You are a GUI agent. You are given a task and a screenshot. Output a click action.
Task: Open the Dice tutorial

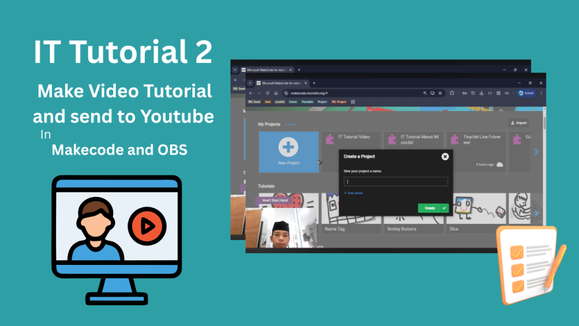(476, 213)
